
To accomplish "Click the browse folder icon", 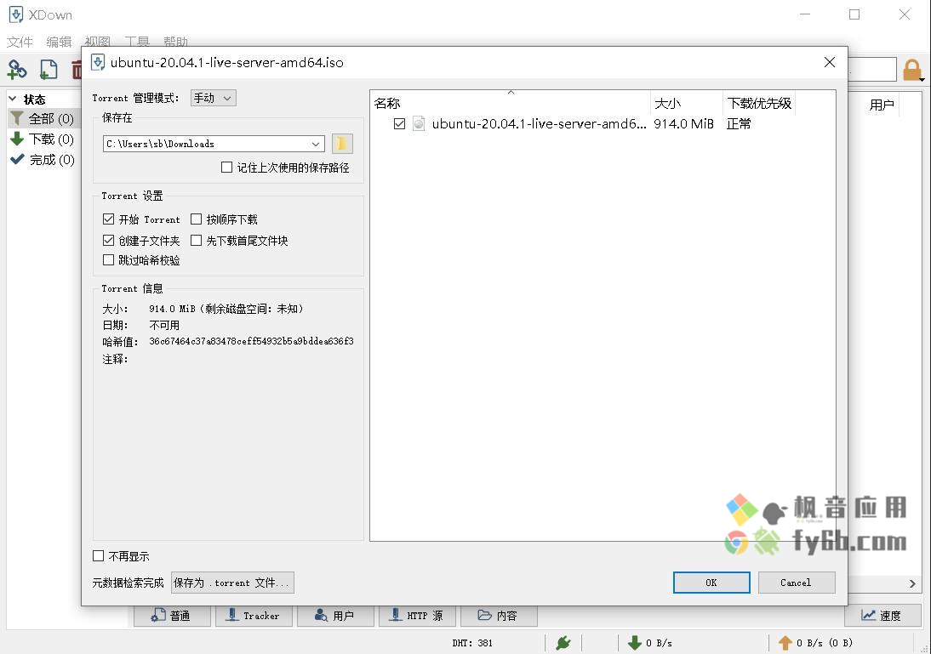I will pyautogui.click(x=342, y=144).
